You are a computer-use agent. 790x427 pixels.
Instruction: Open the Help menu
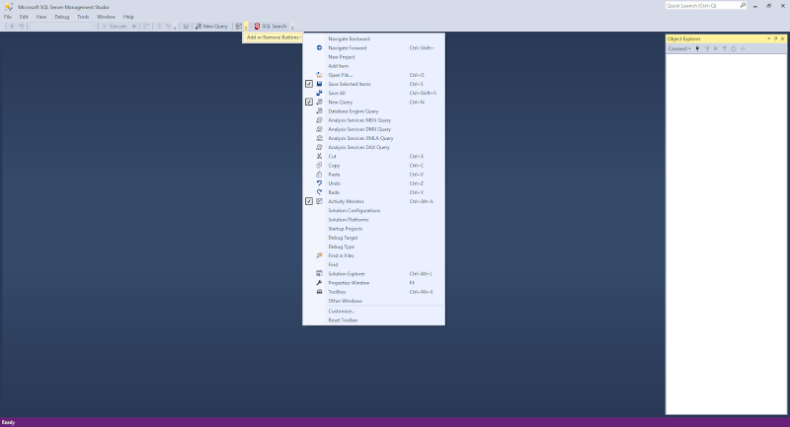click(128, 17)
